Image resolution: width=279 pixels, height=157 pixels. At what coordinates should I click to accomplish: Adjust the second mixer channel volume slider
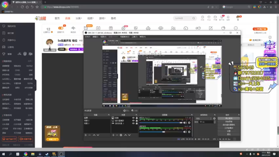coord(161,132)
